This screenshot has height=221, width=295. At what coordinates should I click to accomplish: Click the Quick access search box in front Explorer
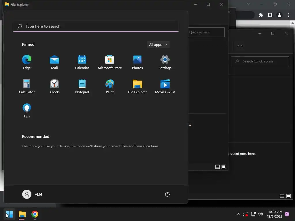pyautogui.click(x=206, y=32)
